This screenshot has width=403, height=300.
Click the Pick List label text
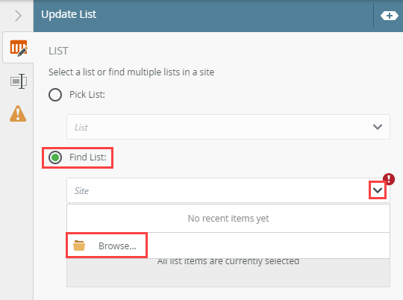coord(87,95)
